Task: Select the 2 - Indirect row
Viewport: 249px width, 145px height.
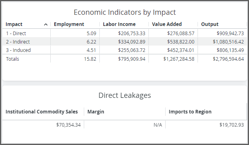Action: point(125,42)
